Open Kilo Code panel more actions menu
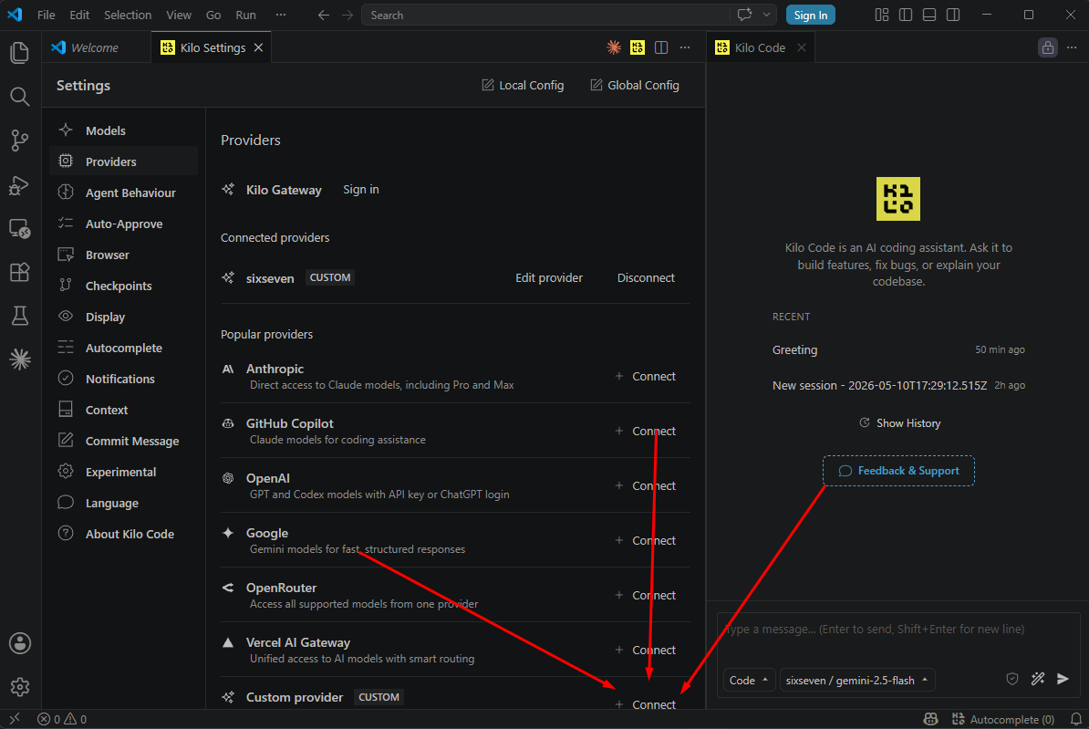Viewport: 1089px width, 729px height. point(1072,47)
